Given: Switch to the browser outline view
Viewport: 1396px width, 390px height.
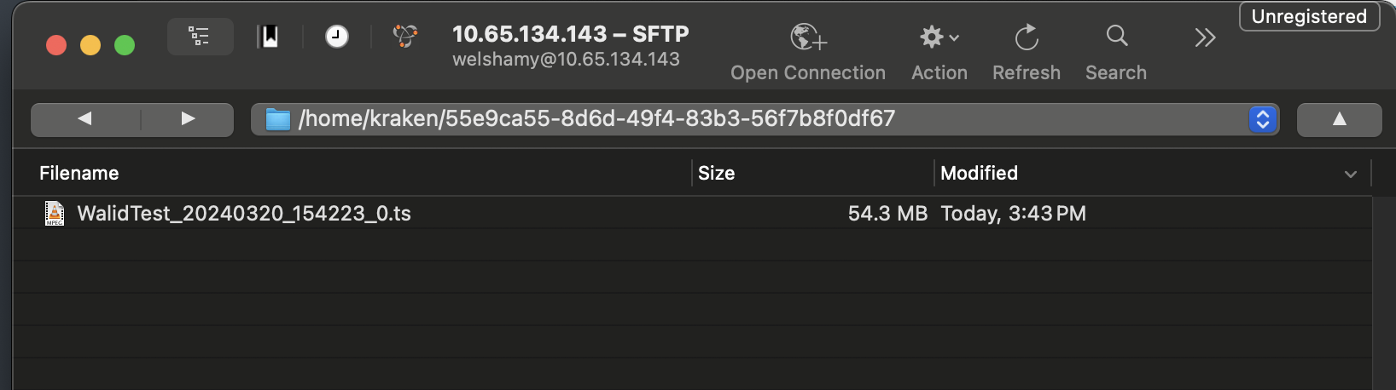Looking at the screenshot, I should pyautogui.click(x=200, y=37).
